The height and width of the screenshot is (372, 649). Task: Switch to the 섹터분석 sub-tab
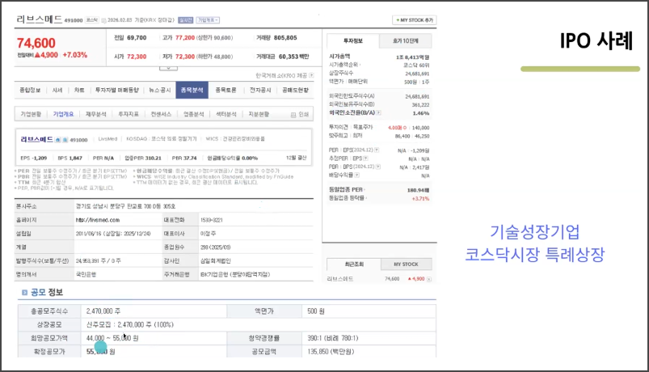[226, 114]
